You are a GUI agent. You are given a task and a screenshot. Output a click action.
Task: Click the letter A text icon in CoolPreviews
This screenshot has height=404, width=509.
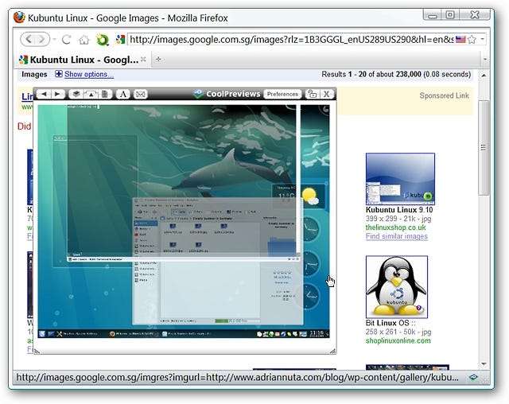tap(123, 94)
